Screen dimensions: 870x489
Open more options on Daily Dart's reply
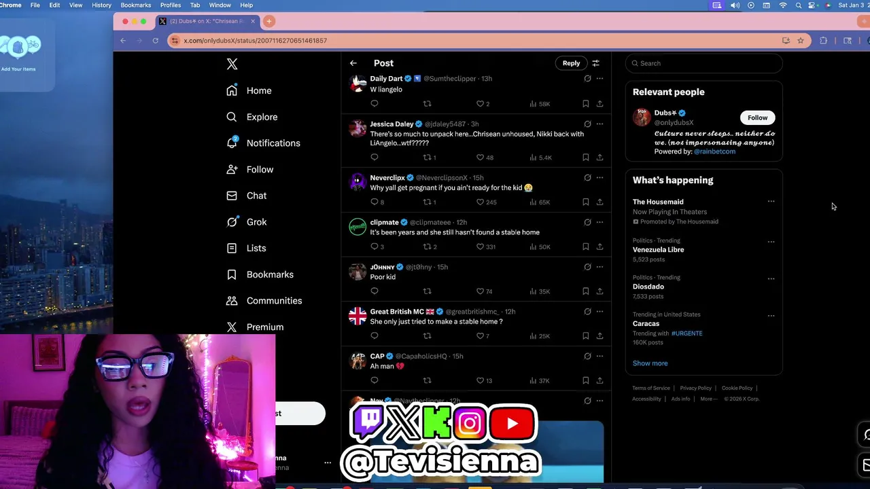599,79
